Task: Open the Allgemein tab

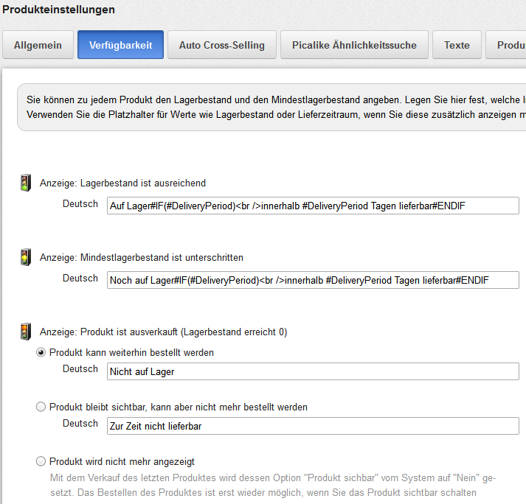Action: (38, 45)
